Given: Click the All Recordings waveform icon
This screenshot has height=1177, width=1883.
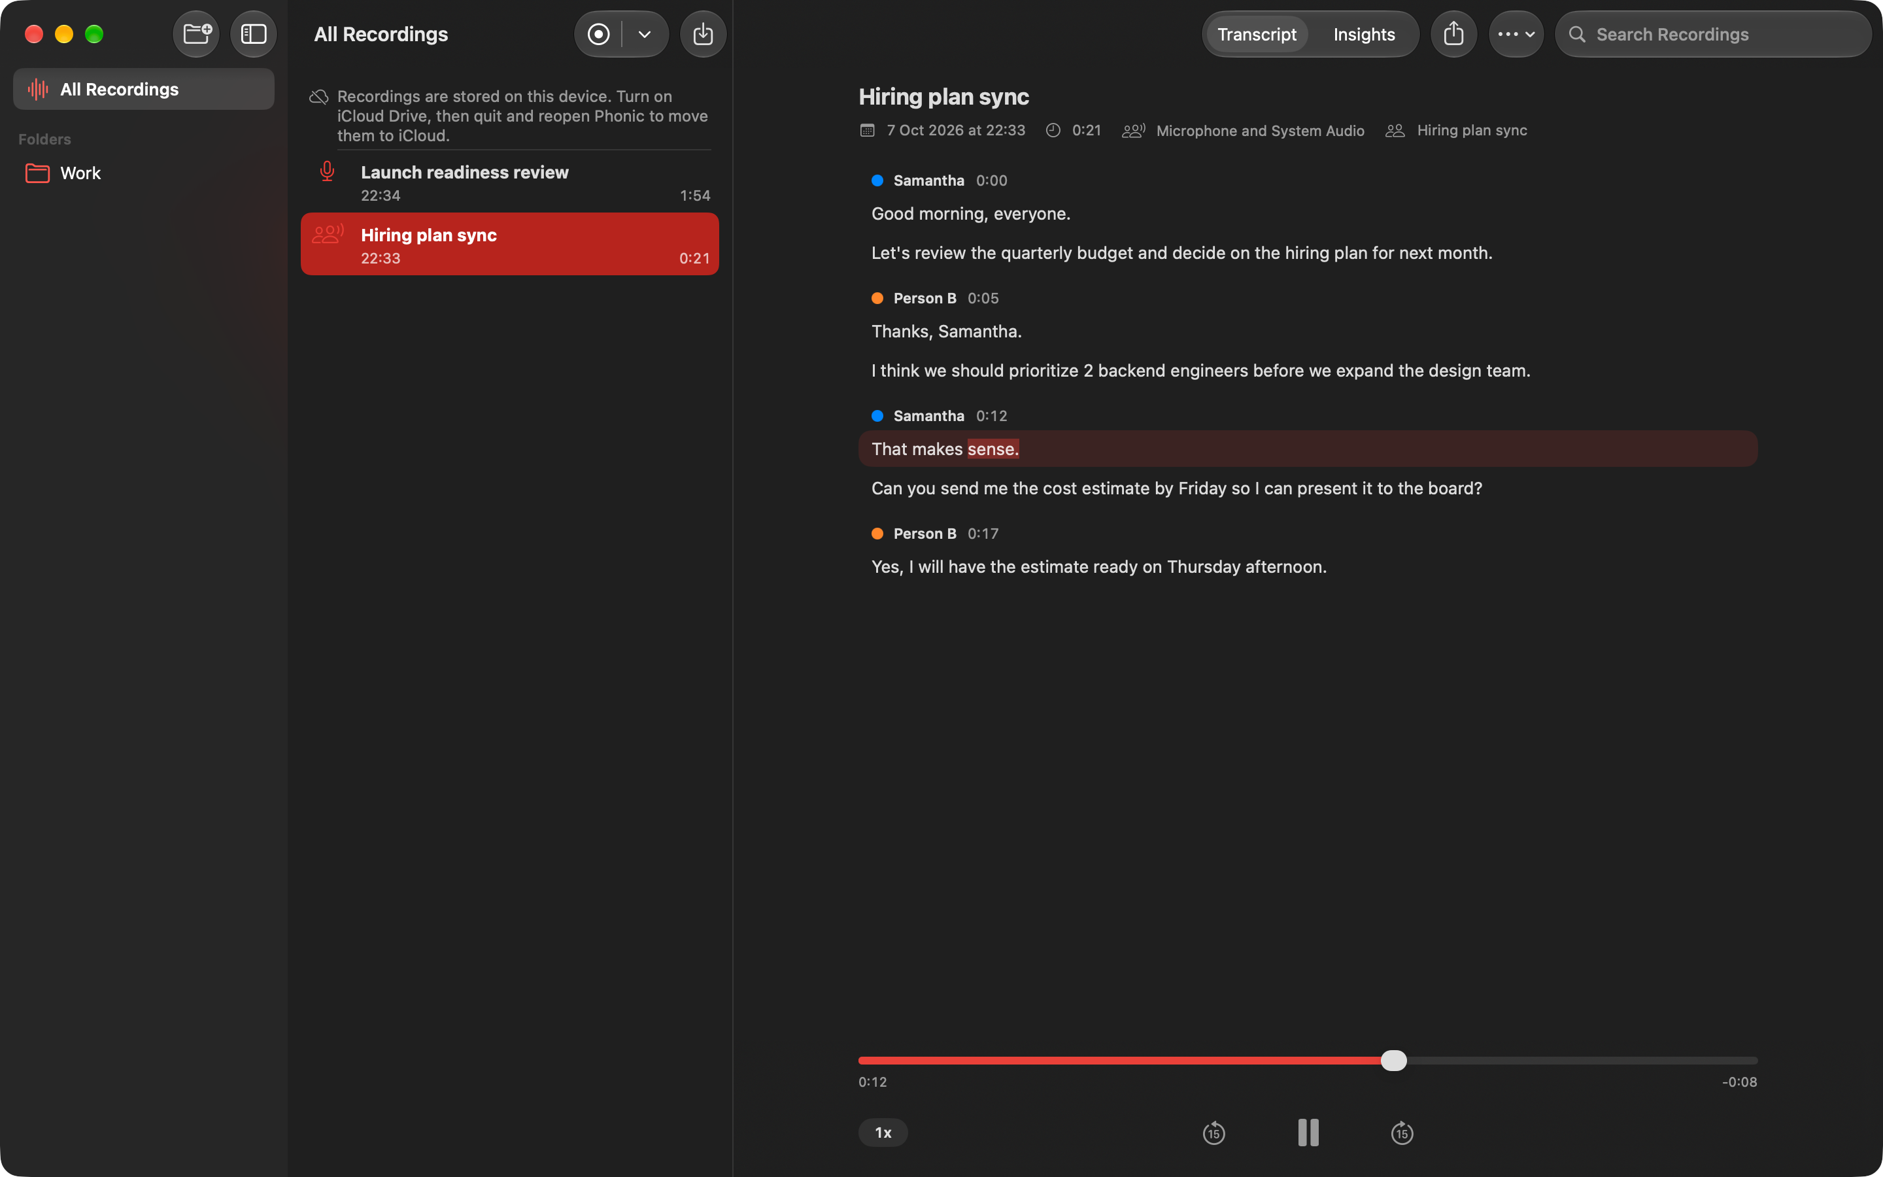Looking at the screenshot, I should (37, 89).
